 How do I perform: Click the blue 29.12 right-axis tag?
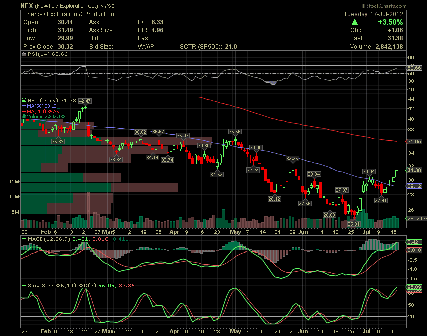(x=414, y=186)
